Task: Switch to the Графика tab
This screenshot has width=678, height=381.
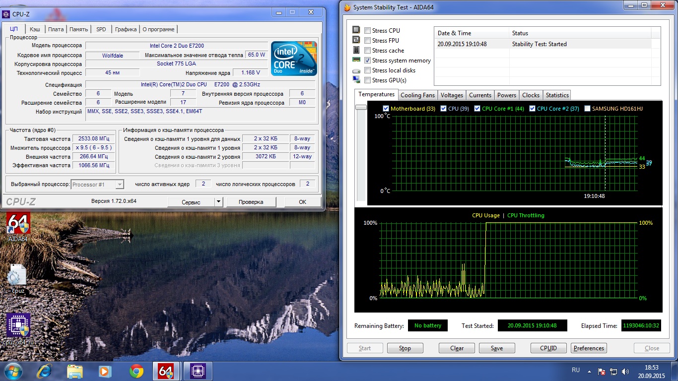Action: (x=126, y=29)
